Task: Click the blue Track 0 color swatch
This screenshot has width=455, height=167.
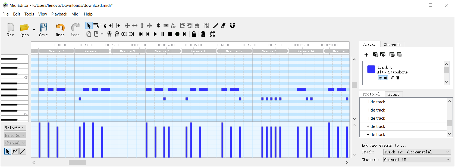Action: 371,69
